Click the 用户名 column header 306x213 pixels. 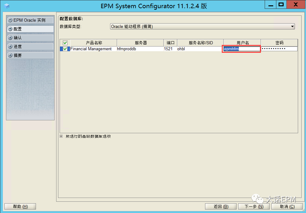point(242,43)
